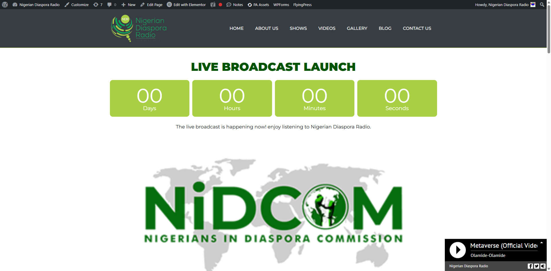View the 7 pending updates
This screenshot has height=271, width=551.
tap(98, 5)
